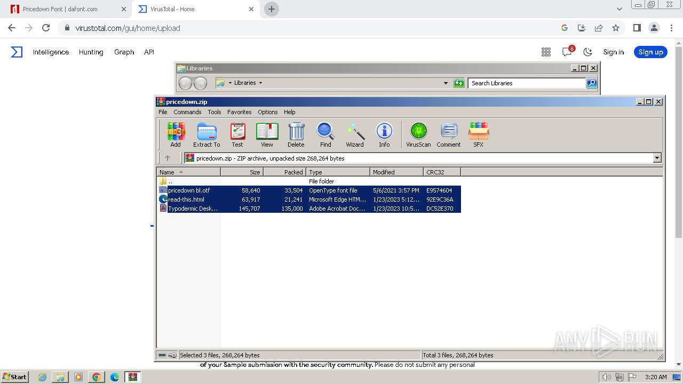Open the File menu in WinRAR

pyautogui.click(x=163, y=112)
